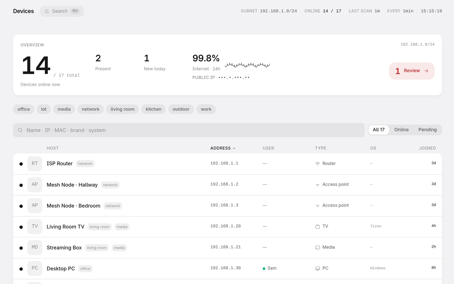
Task: Click the JOINED column header
Action: click(x=427, y=148)
